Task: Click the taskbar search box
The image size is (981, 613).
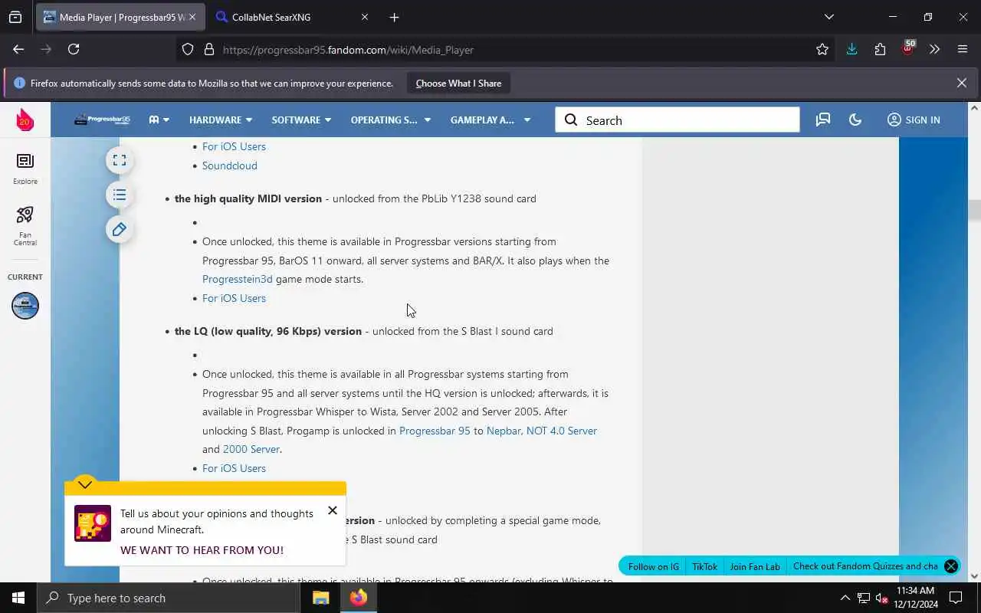Action: 169,598
